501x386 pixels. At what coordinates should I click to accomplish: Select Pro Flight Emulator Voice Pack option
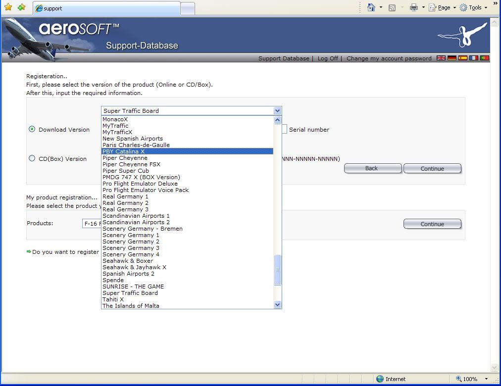(x=187, y=190)
